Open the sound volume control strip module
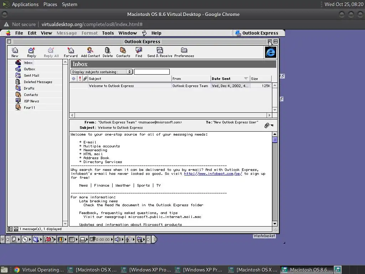The image size is (365, 274). click(119, 239)
